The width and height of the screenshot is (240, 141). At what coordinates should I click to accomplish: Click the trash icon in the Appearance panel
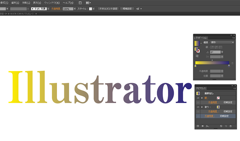(230, 126)
